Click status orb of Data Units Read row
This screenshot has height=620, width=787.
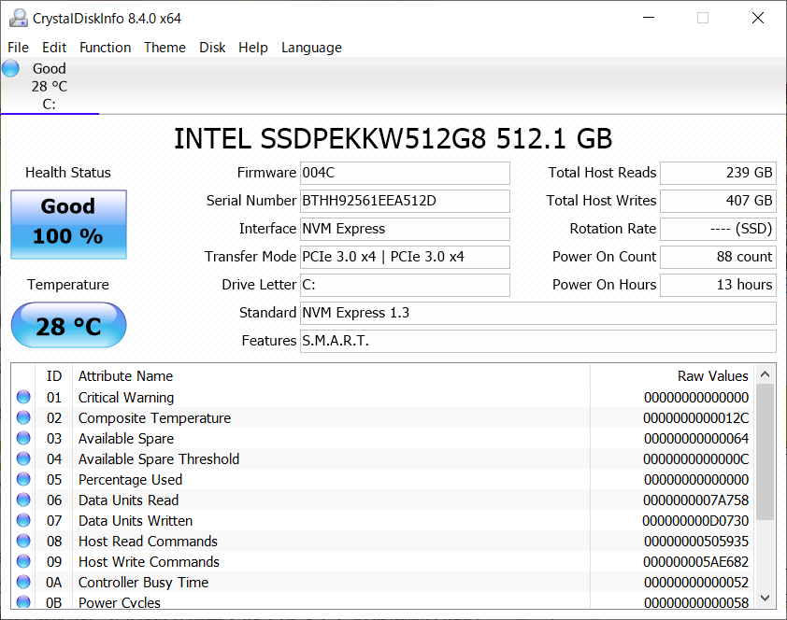click(x=23, y=500)
